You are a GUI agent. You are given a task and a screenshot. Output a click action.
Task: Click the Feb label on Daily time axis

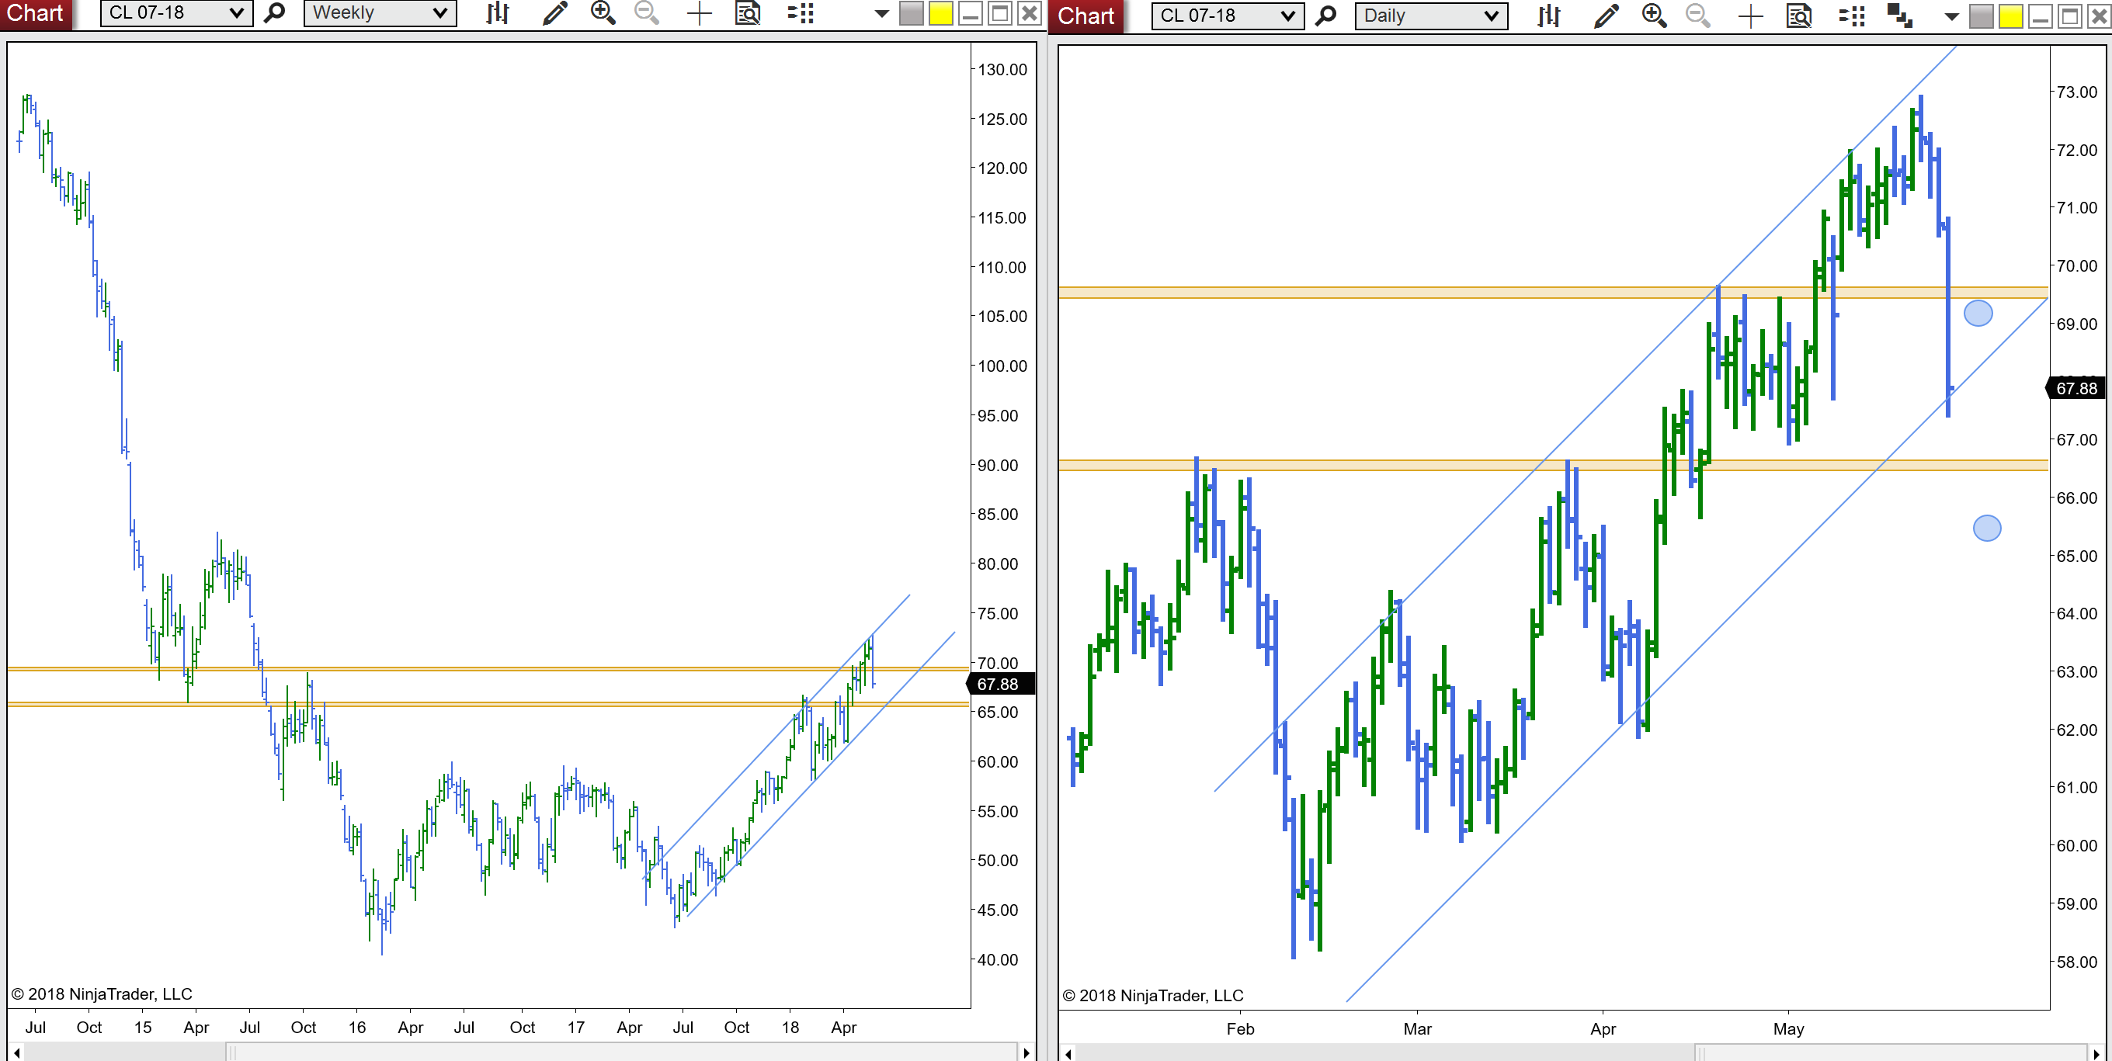(x=1240, y=1029)
